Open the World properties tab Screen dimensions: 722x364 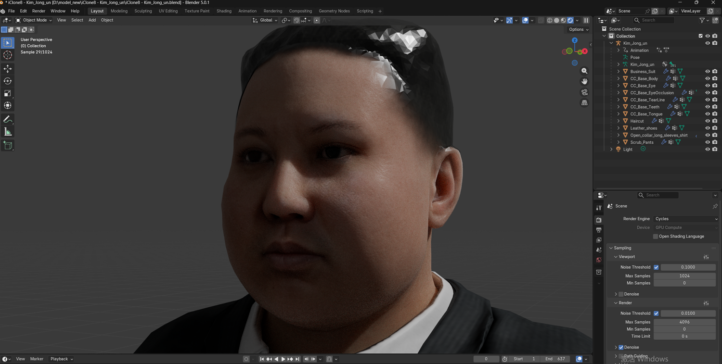point(599,260)
